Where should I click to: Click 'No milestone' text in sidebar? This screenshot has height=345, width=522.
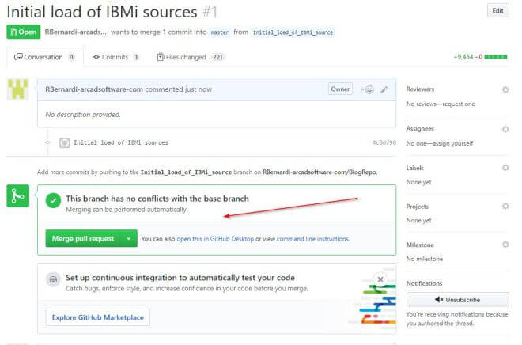point(425,259)
